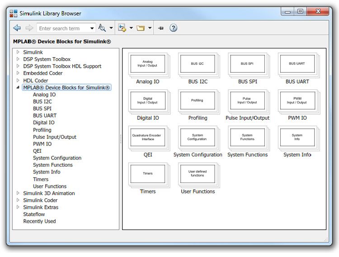This screenshot has width=339, height=257.
Task: Click the search (magnifier) toolbar icon
Action: pyautogui.click(x=102, y=28)
